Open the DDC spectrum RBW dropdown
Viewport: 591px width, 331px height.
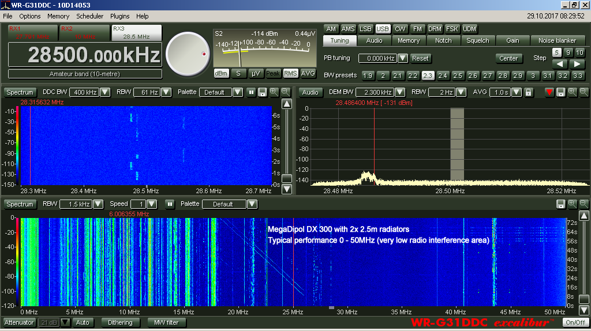[x=166, y=92]
